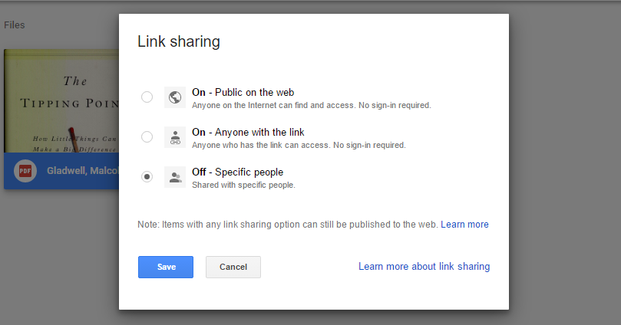621x325 pixels.
Task: Click the Files heading in the background
Action: (15, 25)
